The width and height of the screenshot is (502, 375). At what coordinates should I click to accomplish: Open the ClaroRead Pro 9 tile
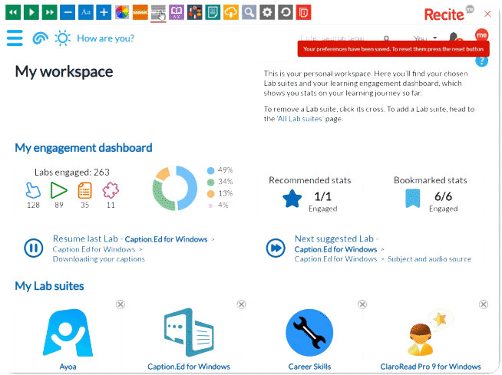tap(431, 333)
